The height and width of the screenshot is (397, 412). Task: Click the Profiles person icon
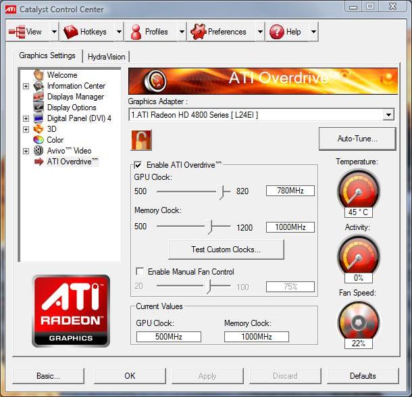(x=136, y=32)
